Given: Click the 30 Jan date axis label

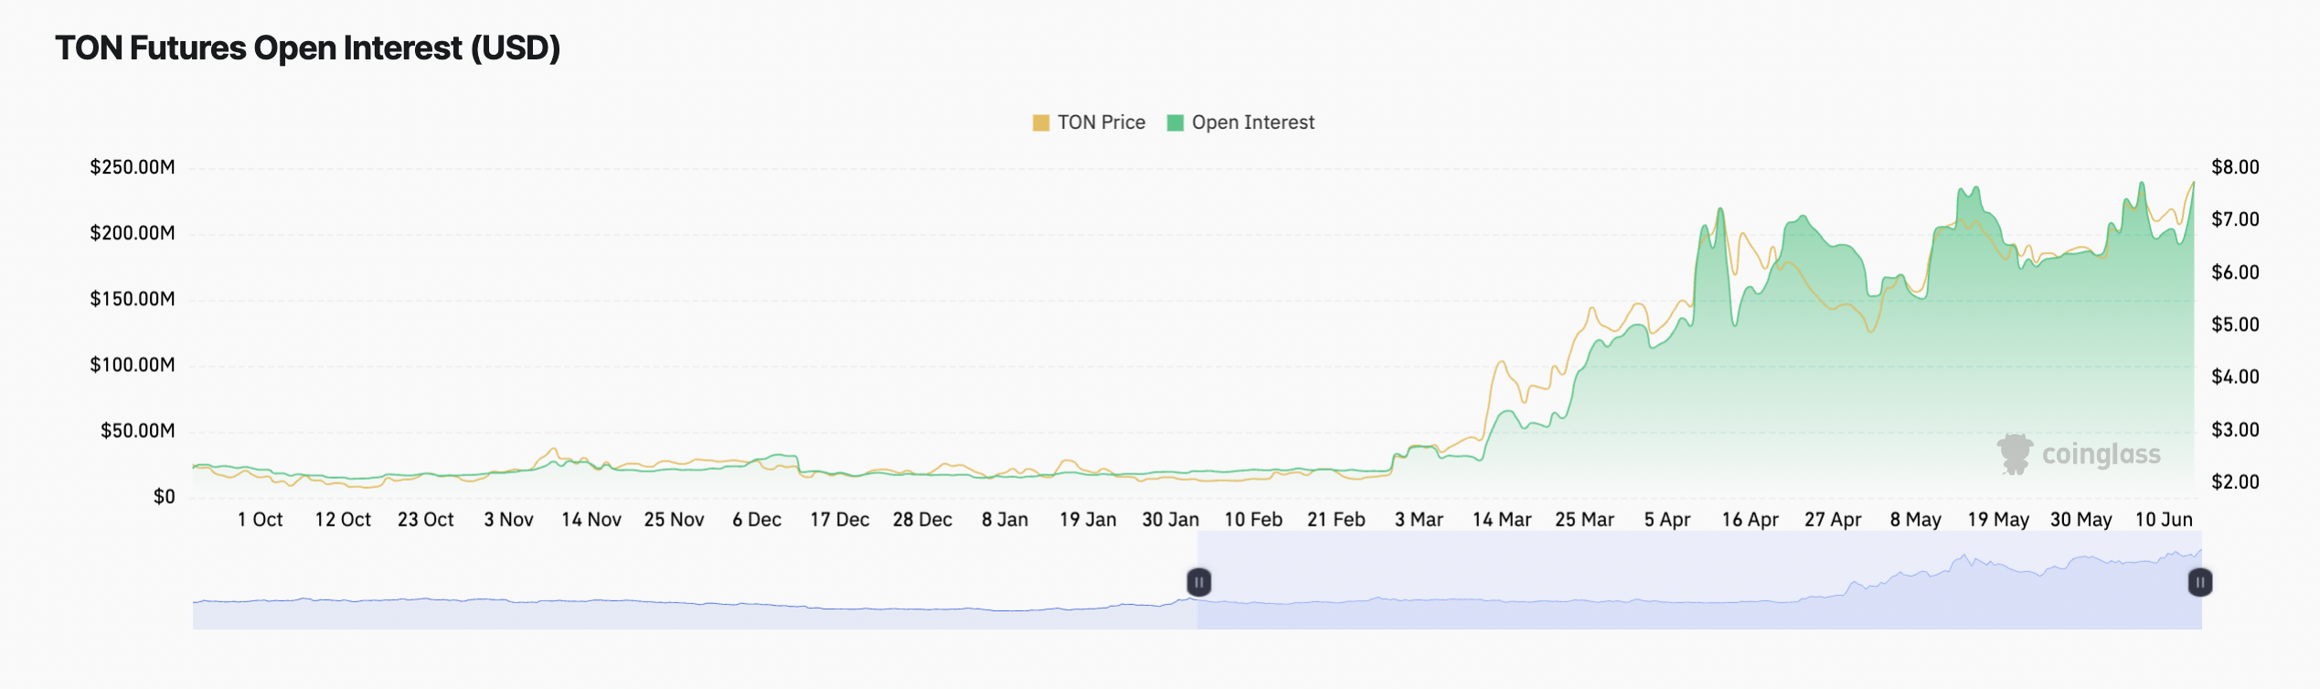Looking at the screenshot, I should [x=1170, y=520].
